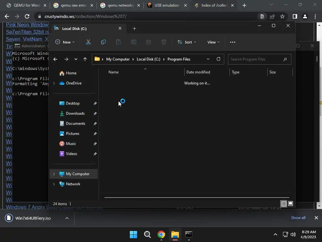Open Pictures quick access folder
The width and height of the screenshot is (322, 242).
[x=73, y=134]
